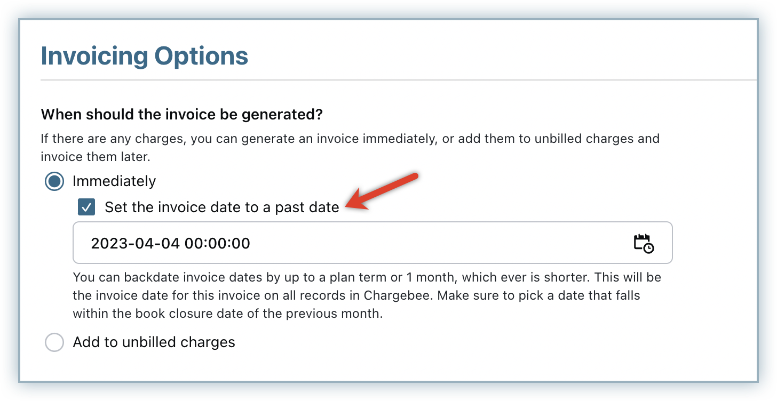777x401 pixels.
Task: Click the Invoicing Options heading
Action: 145,56
